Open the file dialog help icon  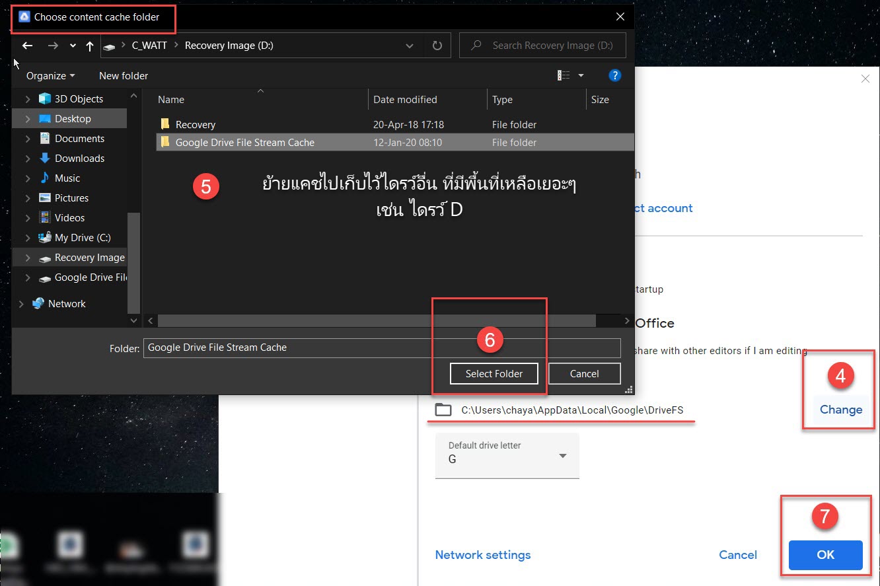pyautogui.click(x=614, y=75)
